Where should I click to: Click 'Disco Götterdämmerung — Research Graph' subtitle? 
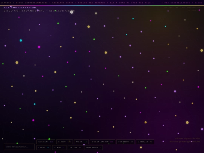tap(39, 11)
